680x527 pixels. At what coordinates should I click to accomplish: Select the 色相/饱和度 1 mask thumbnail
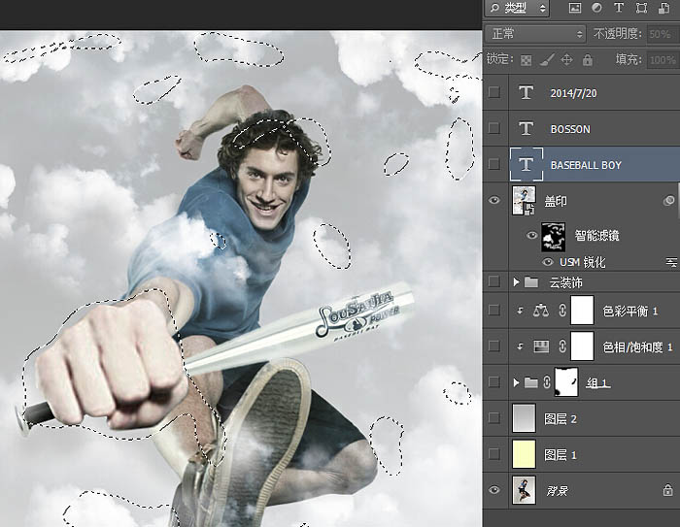tap(582, 346)
